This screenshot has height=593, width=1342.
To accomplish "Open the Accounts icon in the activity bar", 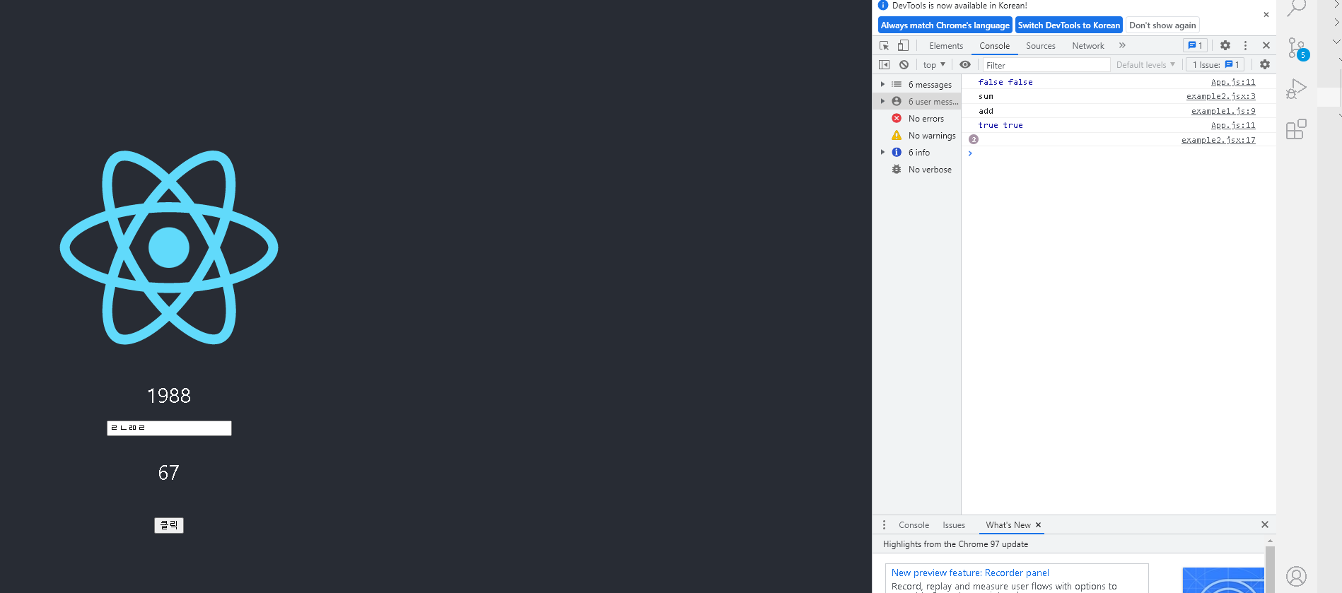I will tap(1296, 576).
